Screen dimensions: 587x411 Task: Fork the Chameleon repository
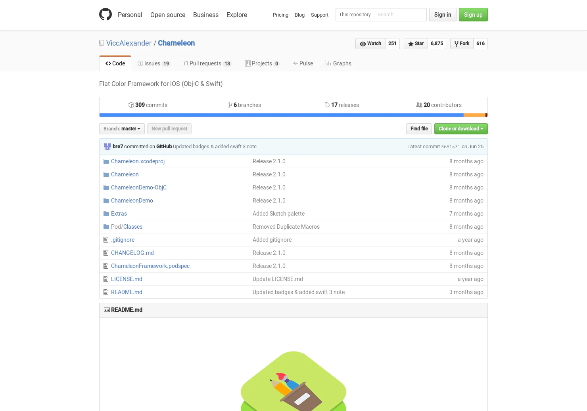coord(462,44)
